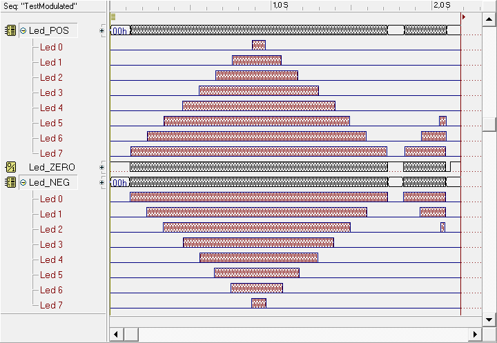This screenshot has height=343, width=497.
Task: Select Led 4 under Led_POS
Action: pos(51,108)
